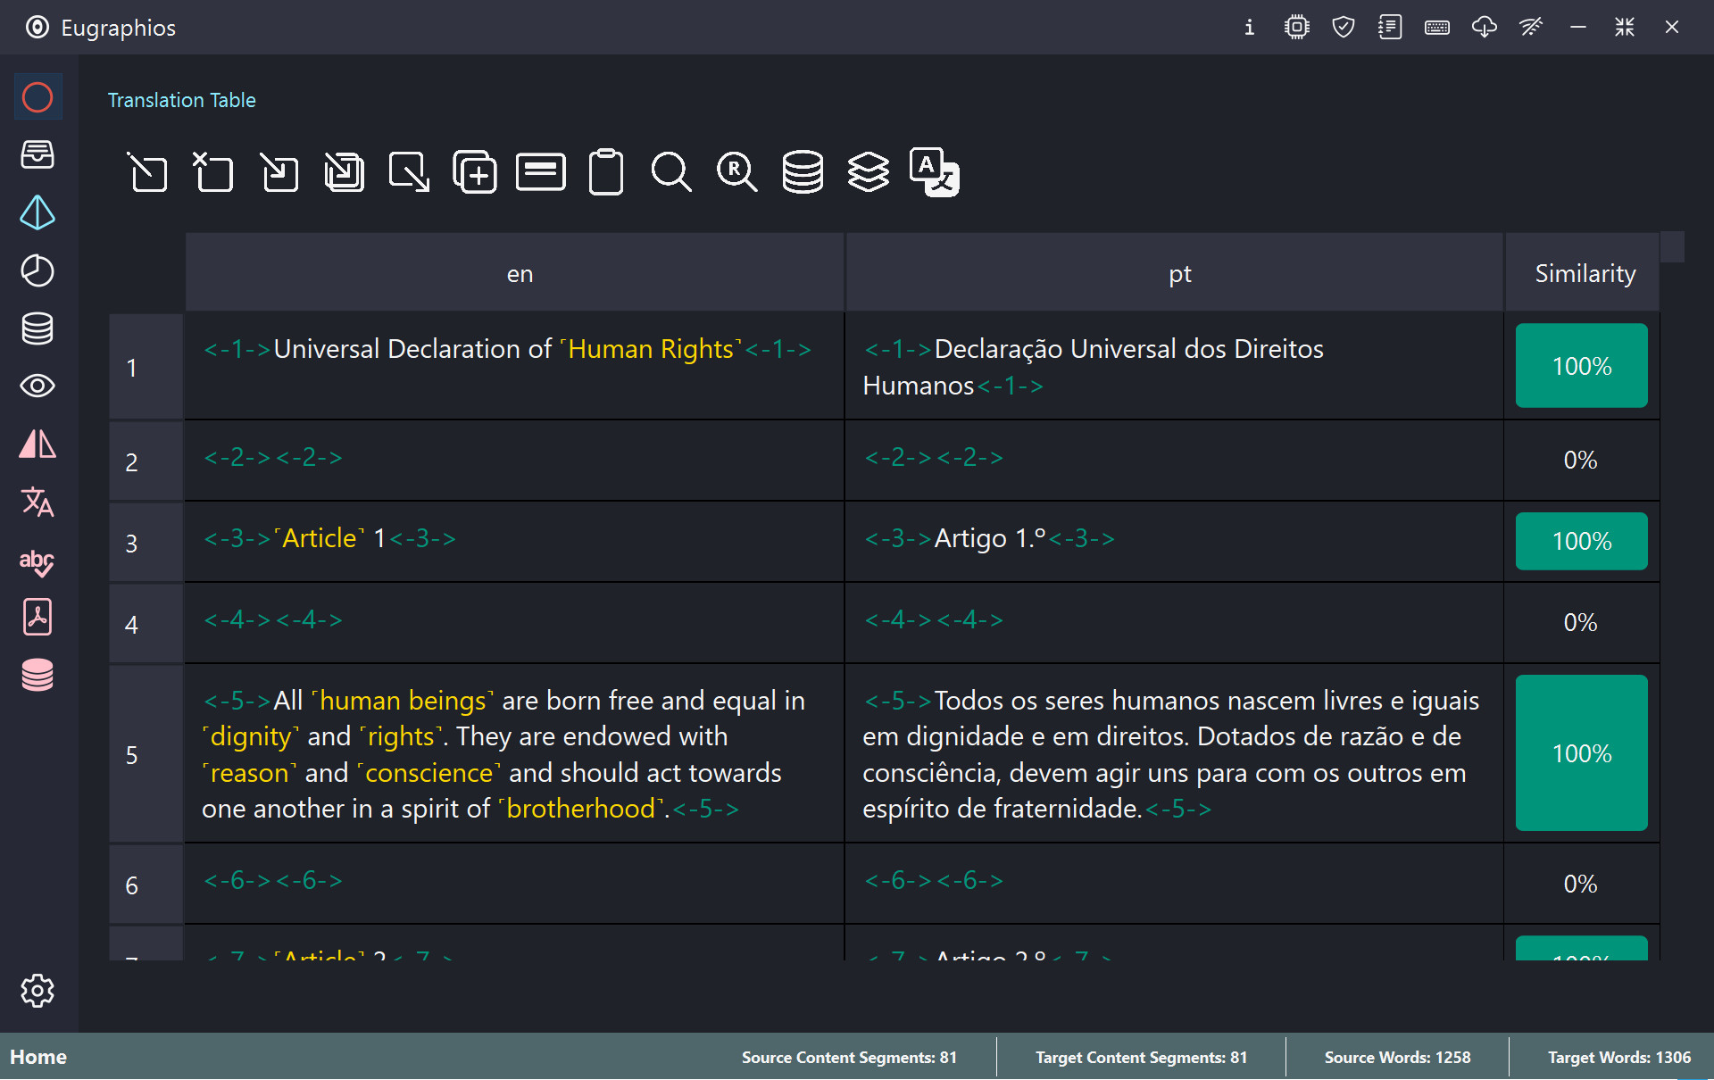Open the PDF sidebar icon

coord(37,618)
